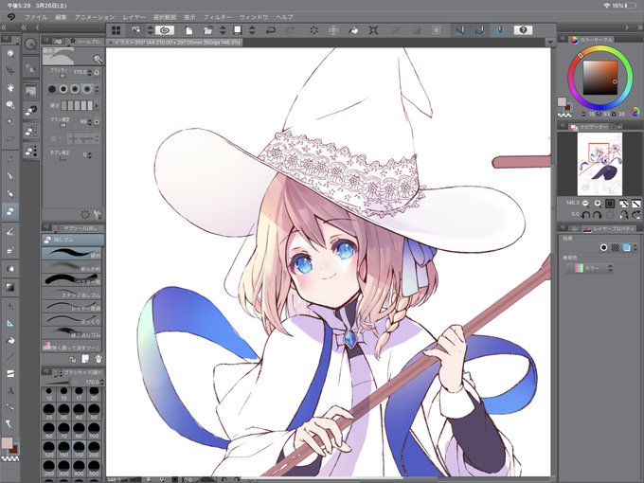Expand the hardness indicator arrow
644x483 pixels.
point(97,105)
